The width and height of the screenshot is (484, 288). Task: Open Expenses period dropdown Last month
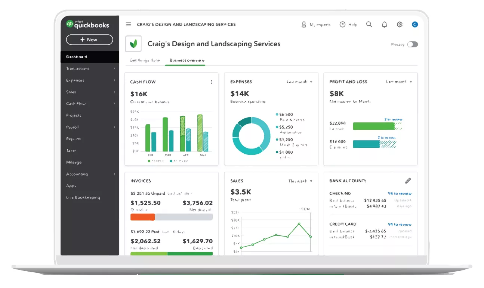point(299,82)
